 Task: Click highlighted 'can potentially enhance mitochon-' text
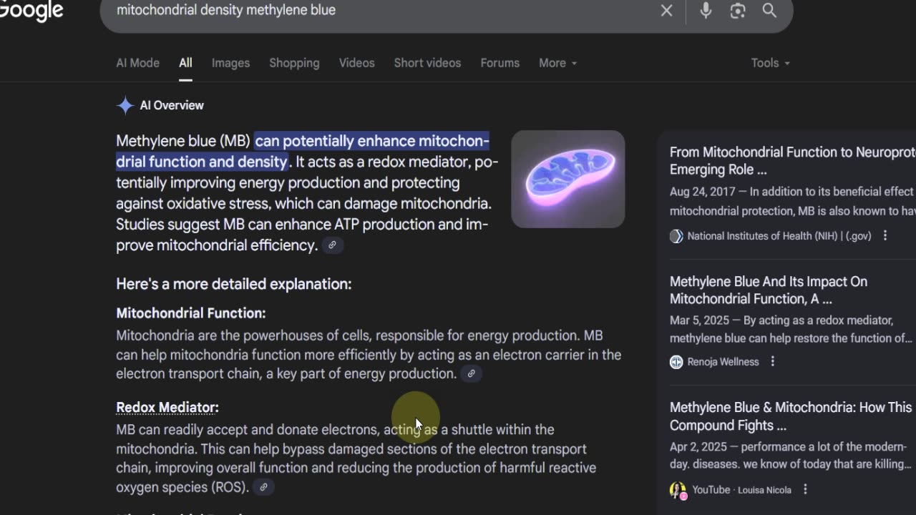coord(371,141)
